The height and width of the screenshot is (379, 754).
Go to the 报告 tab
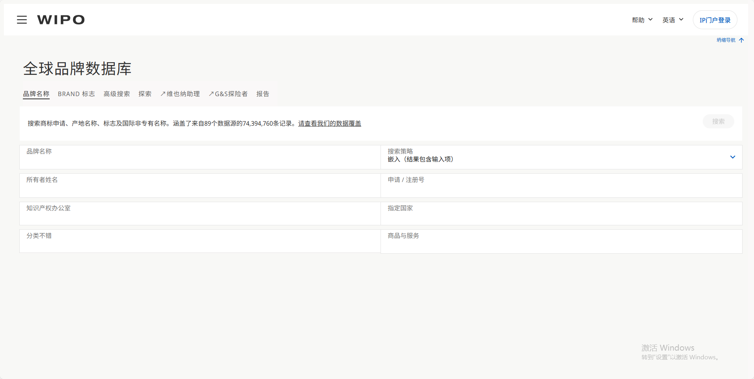coord(263,94)
